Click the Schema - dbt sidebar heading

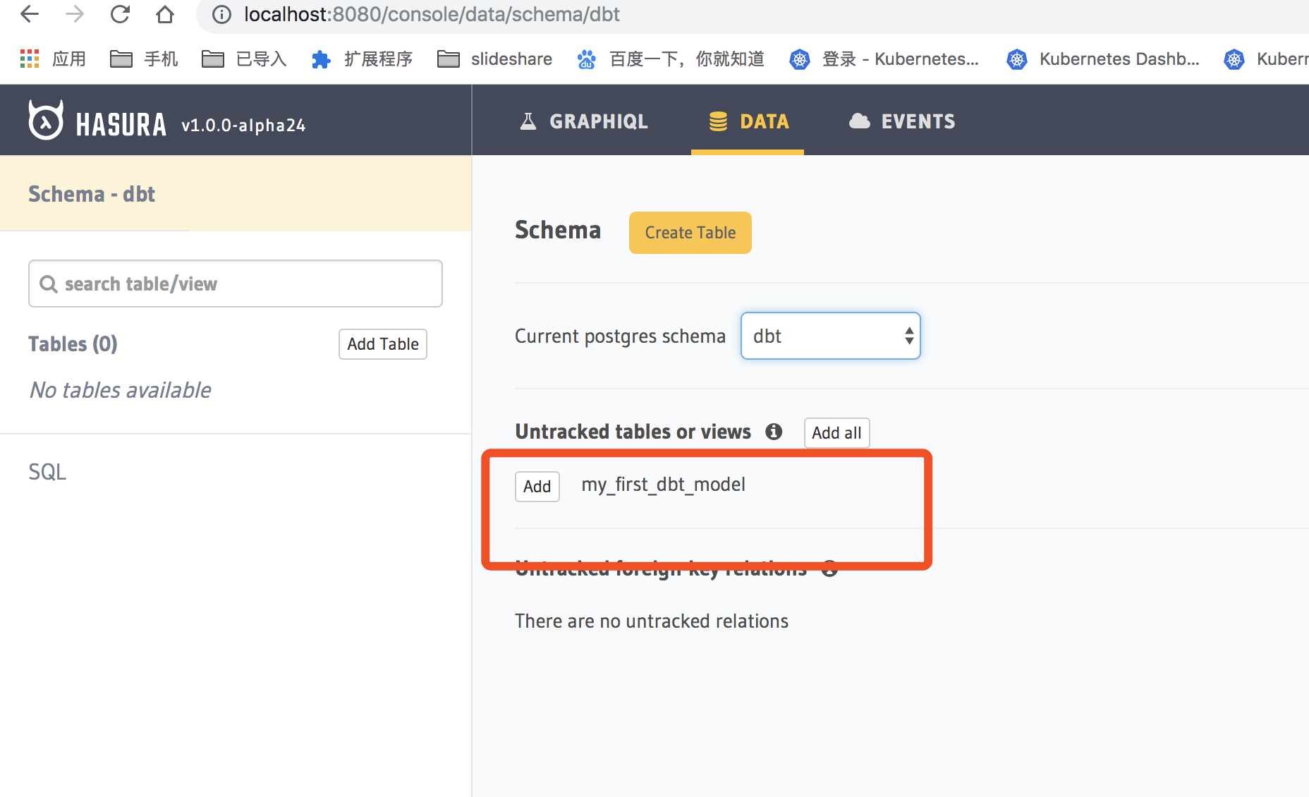(92, 194)
